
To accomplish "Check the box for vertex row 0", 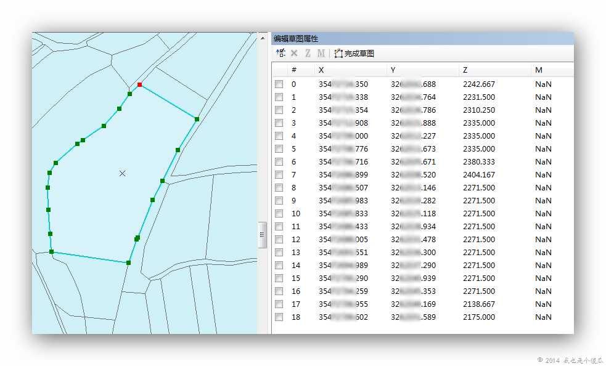I will (279, 84).
